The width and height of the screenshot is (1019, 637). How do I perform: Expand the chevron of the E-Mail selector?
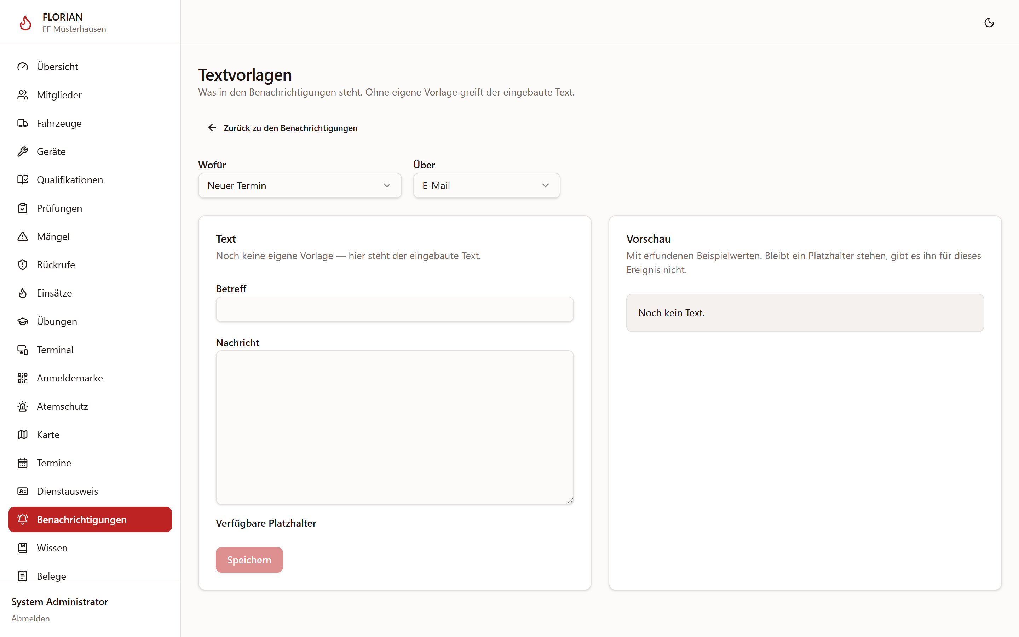pyautogui.click(x=545, y=185)
